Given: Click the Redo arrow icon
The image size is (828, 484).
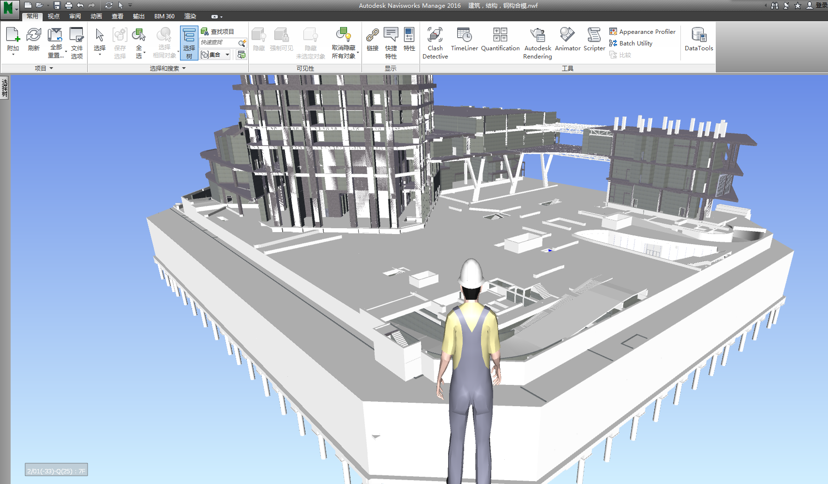Looking at the screenshot, I should pos(91,5).
